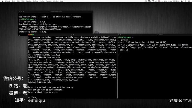This screenshot has height=108, width=192.
Task: Click 'Installing openssl-1.1.1g...' line
Action: coord(34,32)
